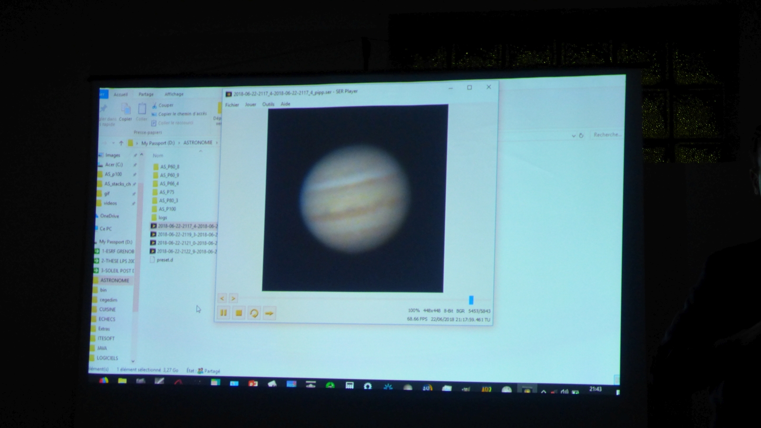Toggle repeat loop playback button
761x428 pixels.
[x=254, y=313]
